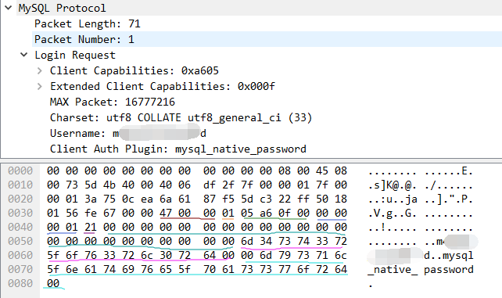Click hex offset 0030 row label
Viewport: 502px width, 298px height.
point(20,213)
